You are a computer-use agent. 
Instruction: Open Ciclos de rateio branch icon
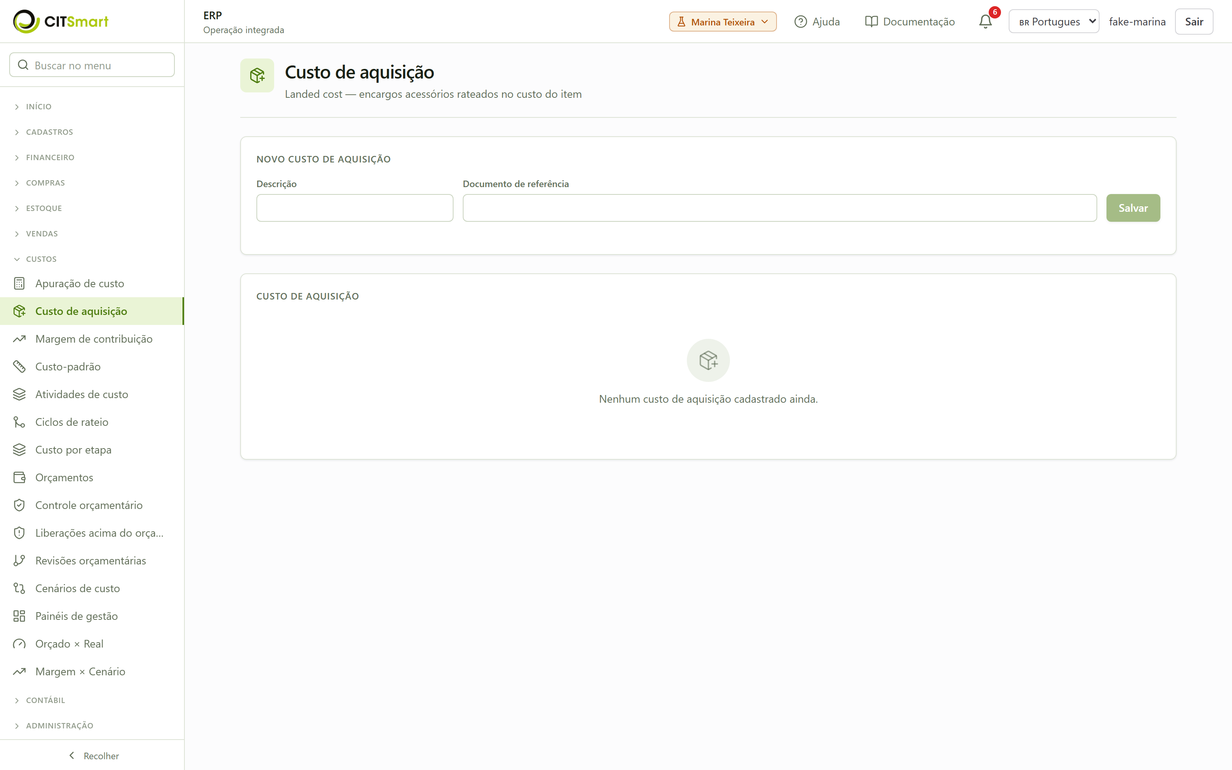(19, 422)
